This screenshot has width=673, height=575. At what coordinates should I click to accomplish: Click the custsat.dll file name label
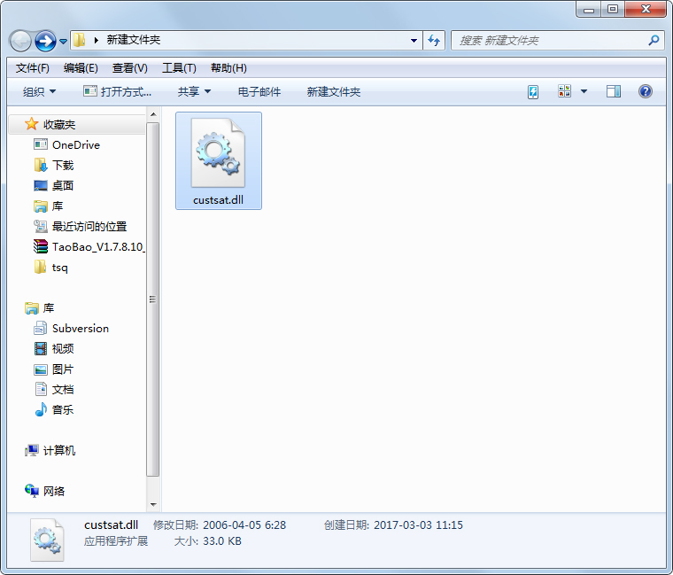pyautogui.click(x=218, y=200)
